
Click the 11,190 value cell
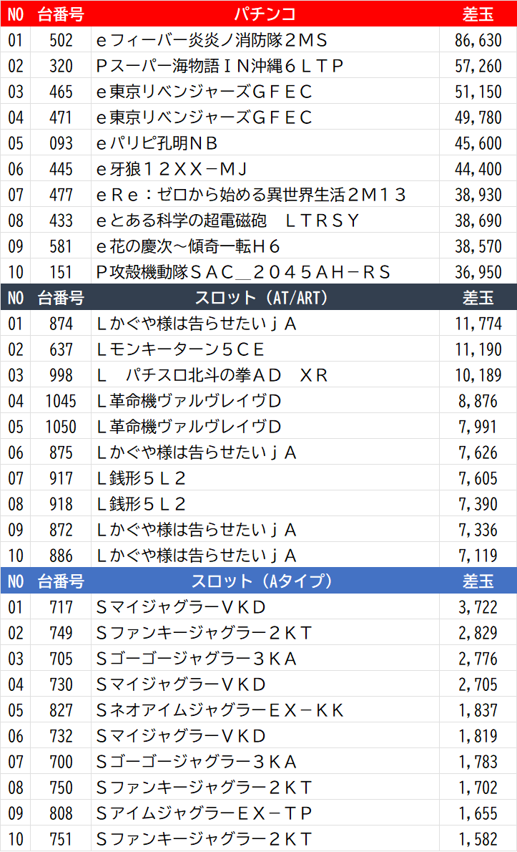[478, 349]
